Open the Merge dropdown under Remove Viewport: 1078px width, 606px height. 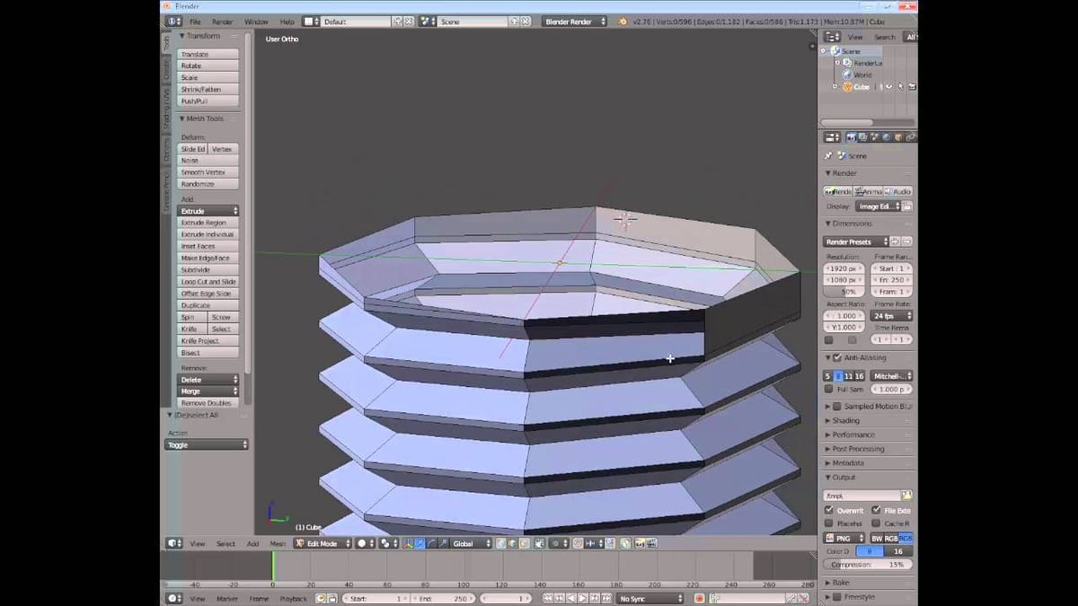pyautogui.click(x=208, y=391)
